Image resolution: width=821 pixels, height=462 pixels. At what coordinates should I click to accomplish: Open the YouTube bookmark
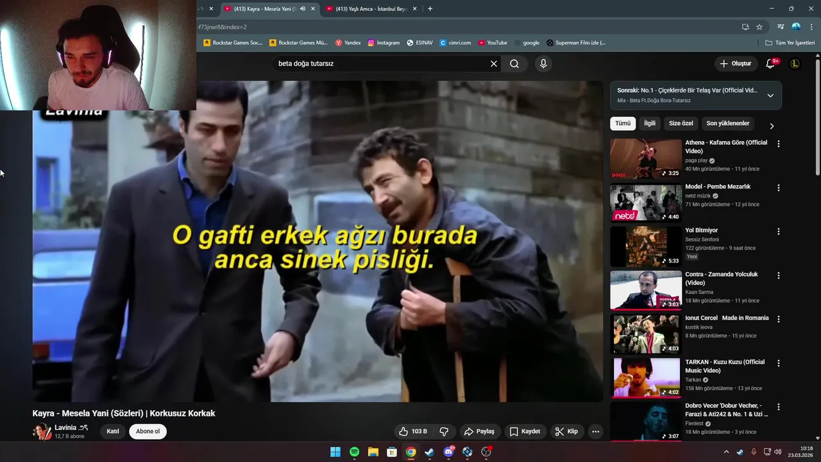[493, 43]
